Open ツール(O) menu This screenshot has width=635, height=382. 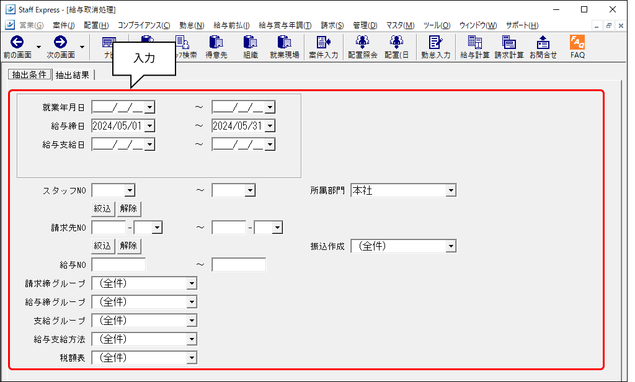pyautogui.click(x=437, y=25)
